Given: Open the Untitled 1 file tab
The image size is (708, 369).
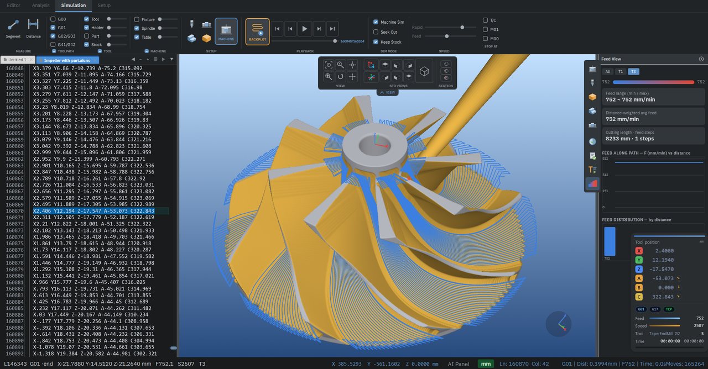Looking at the screenshot, I should (18, 60).
